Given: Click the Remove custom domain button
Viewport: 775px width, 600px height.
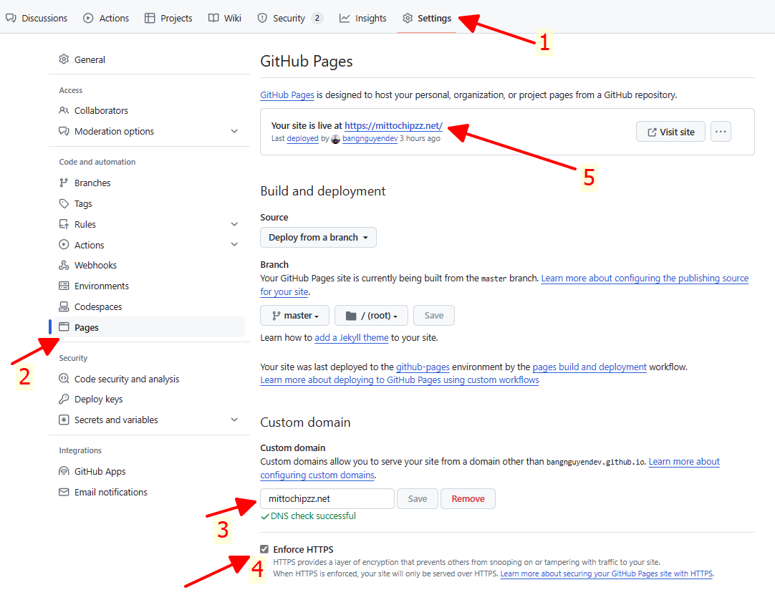Looking at the screenshot, I should pyautogui.click(x=468, y=498).
